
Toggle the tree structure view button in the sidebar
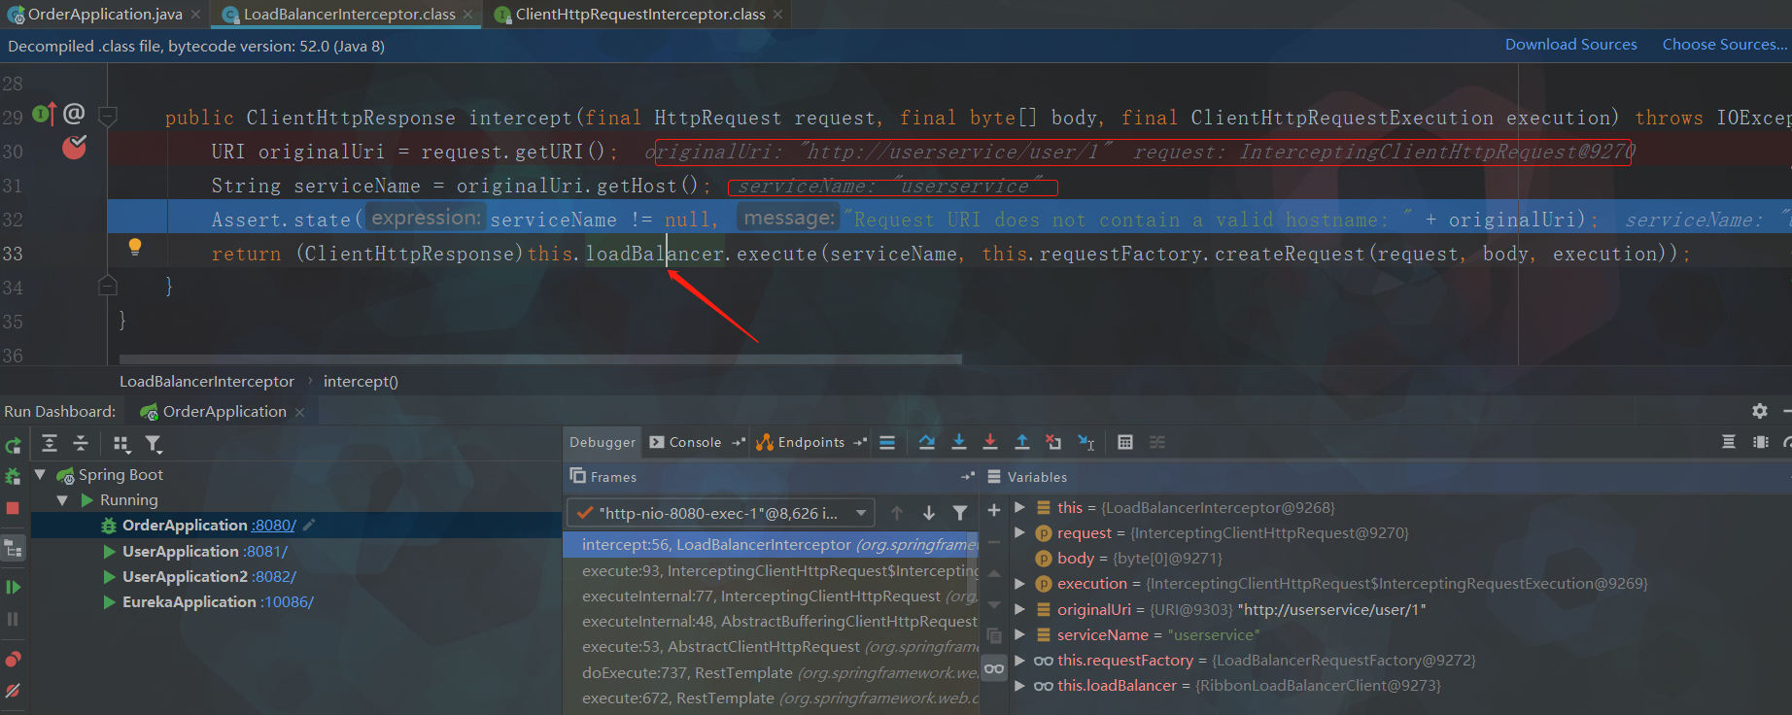(x=13, y=548)
